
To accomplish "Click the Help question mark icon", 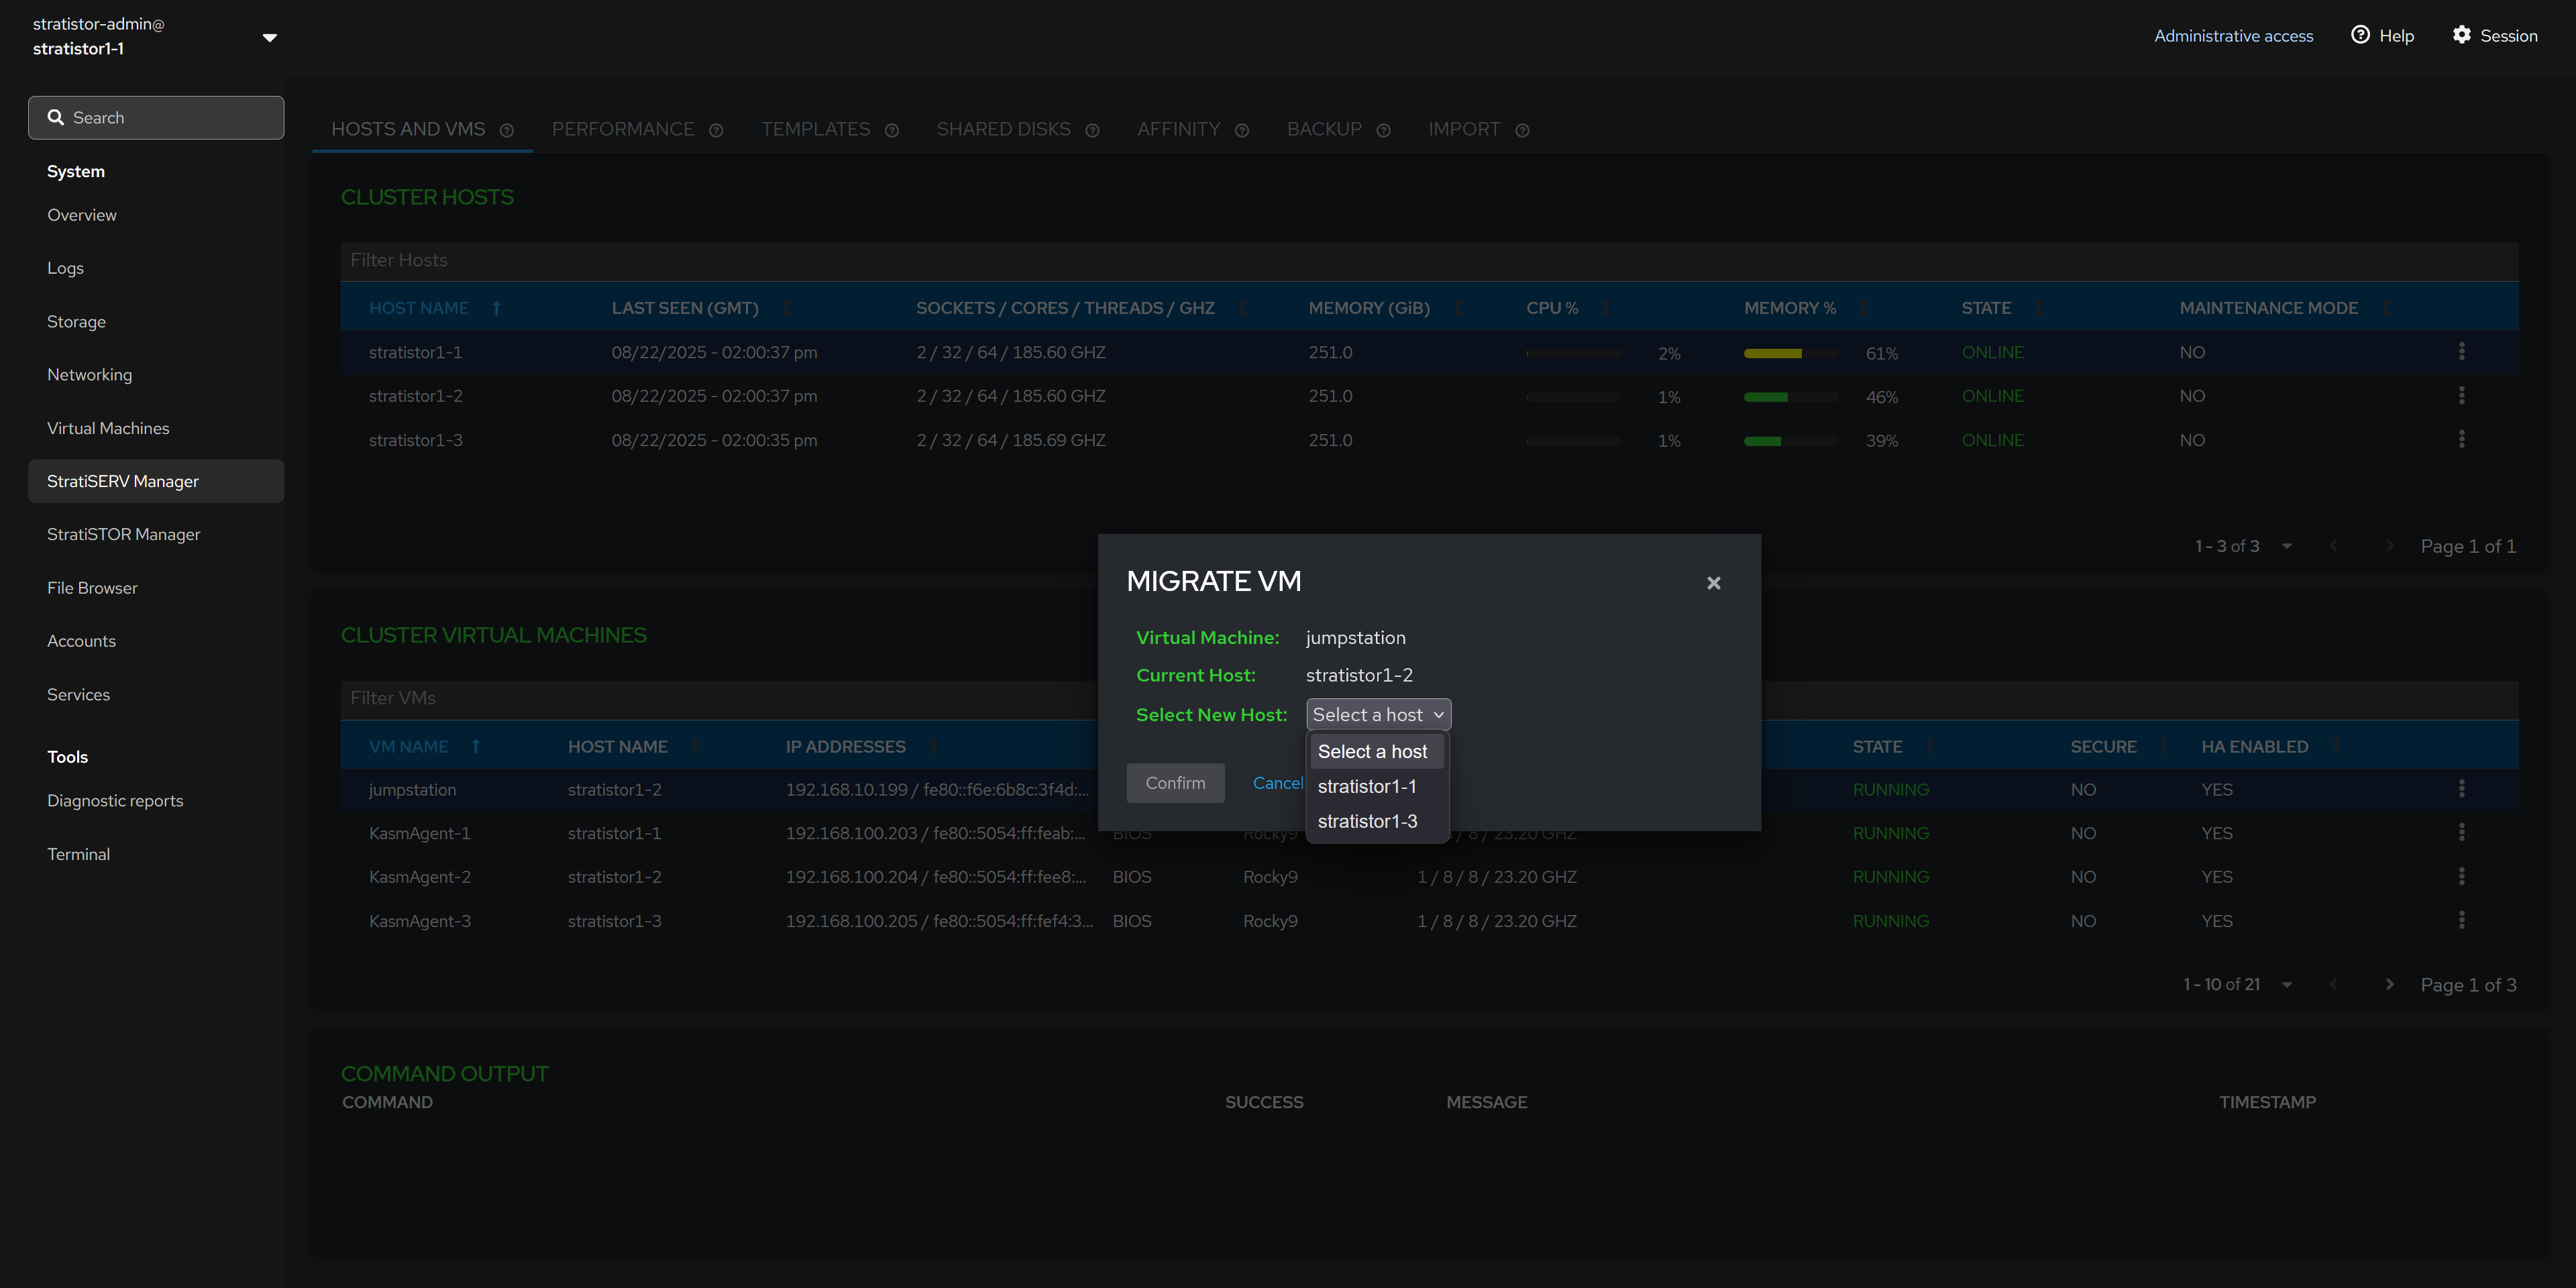I will (2360, 35).
